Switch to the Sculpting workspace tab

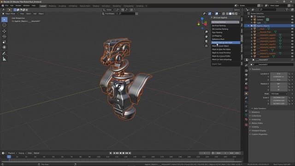tap(62, 6)
